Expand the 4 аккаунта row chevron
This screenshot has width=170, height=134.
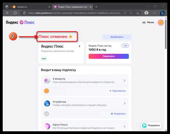point(124,81)
